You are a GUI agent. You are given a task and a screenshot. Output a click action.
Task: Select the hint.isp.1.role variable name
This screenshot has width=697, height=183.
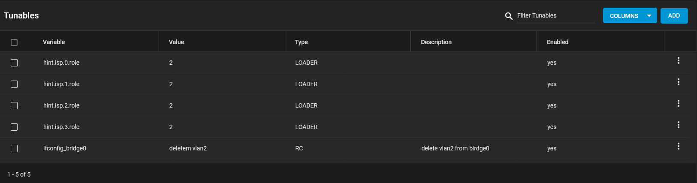[61, 84]
